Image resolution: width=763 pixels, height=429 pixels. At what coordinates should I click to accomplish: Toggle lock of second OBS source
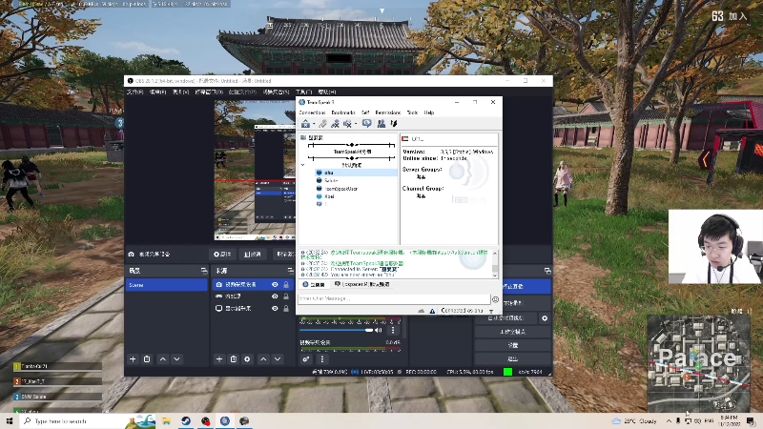[x=286, y=296]
